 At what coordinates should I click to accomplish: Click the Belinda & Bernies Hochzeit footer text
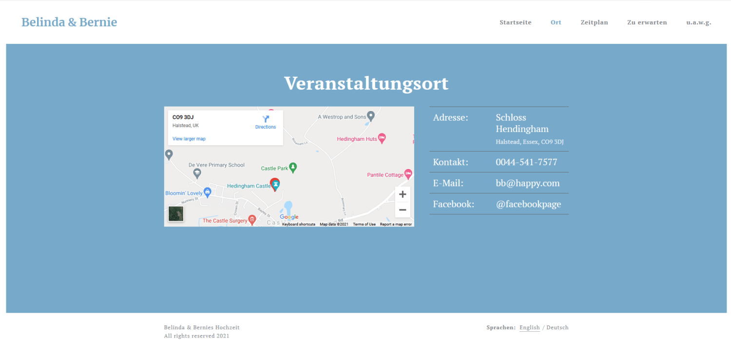pyautogui.click(x=202, y=327)
